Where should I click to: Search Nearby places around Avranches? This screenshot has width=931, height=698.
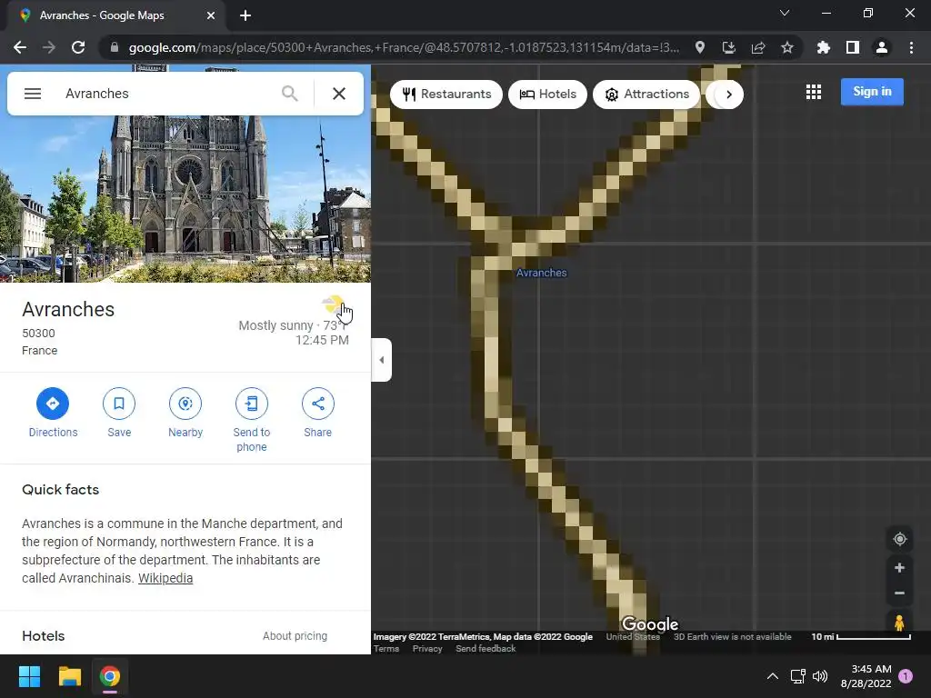[185, 413]
